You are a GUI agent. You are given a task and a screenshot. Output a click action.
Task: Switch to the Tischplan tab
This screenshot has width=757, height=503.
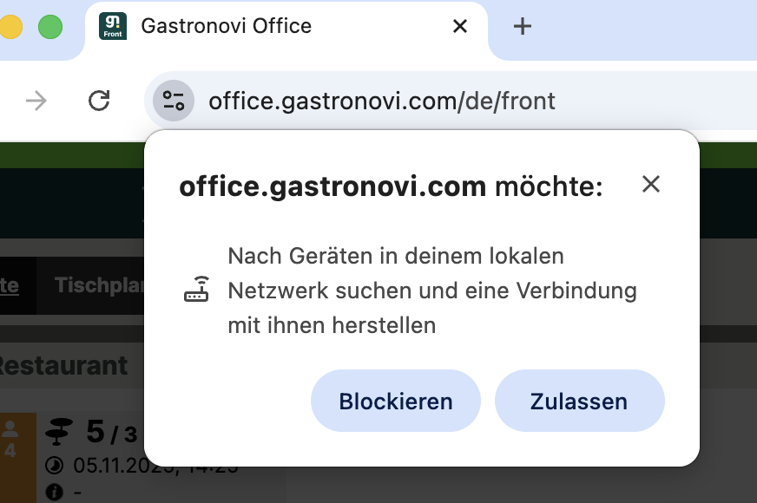click(97, 284)
